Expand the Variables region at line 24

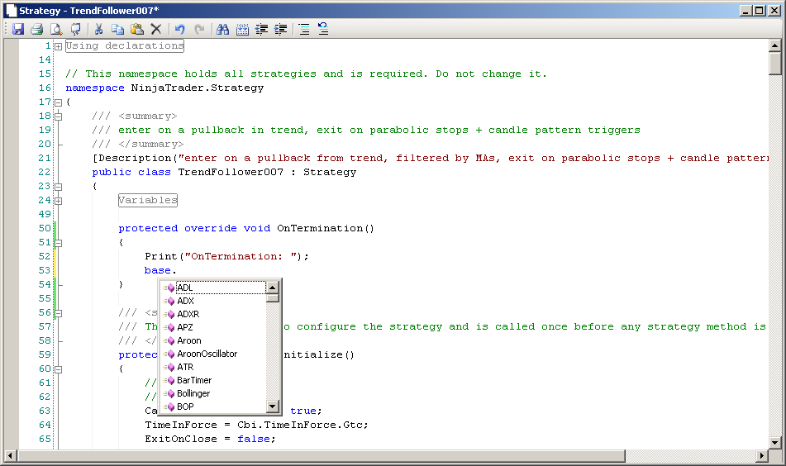[x=58, y=201]
